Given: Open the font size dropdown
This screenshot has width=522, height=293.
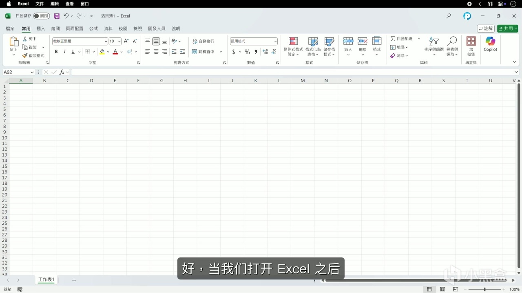Looking at the screenshot, I should point(119,41).
